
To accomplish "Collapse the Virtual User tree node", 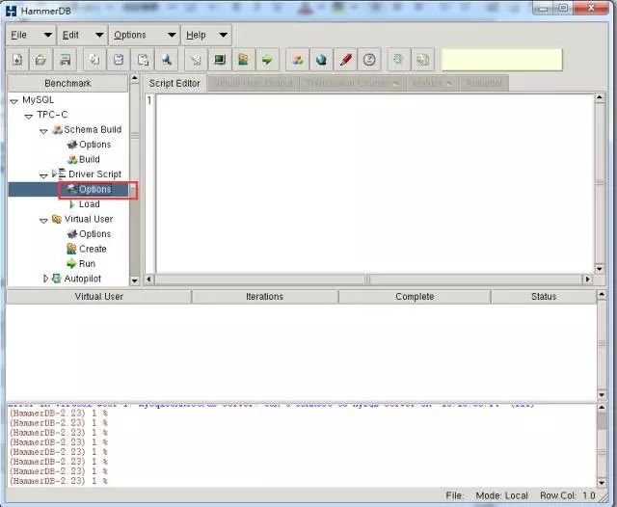I will point(43,221).
